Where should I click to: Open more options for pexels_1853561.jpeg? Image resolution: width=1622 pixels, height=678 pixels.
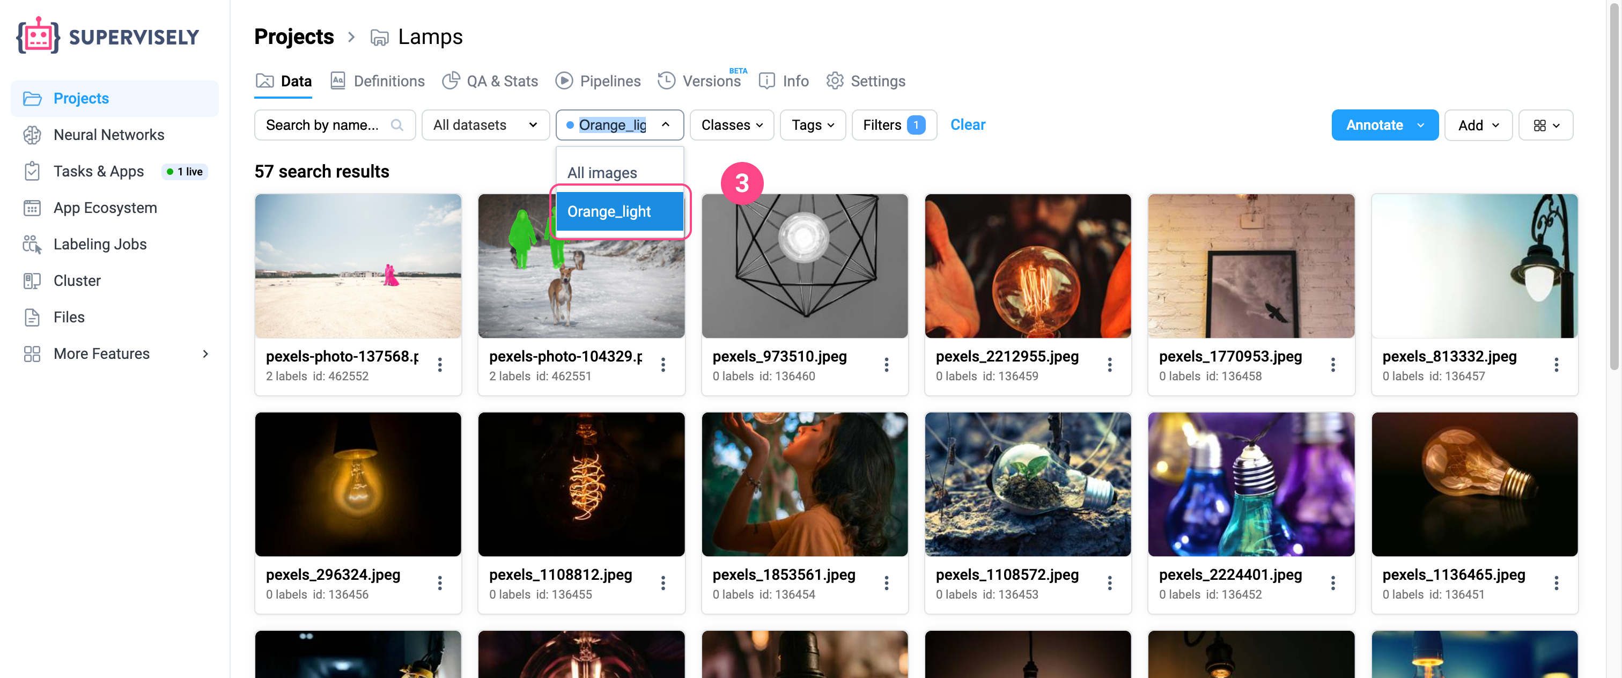[887, 583]
